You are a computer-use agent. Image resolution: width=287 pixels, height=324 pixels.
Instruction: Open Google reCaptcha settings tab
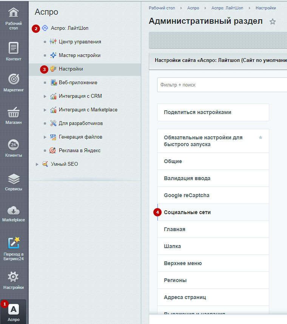[x=213, y=195]
